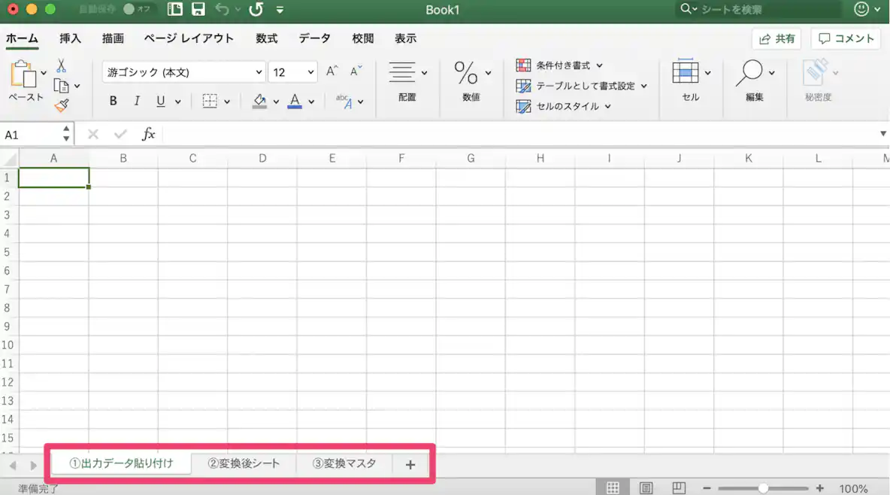Open the 游ゴシック font dropdown
This screenshot has width=890, height=495.
[259, 72]
